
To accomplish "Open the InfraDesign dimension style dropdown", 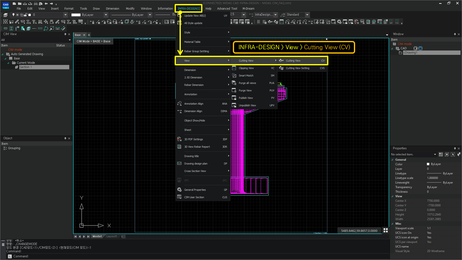I will pyautogui.click(x=275, y=15).
